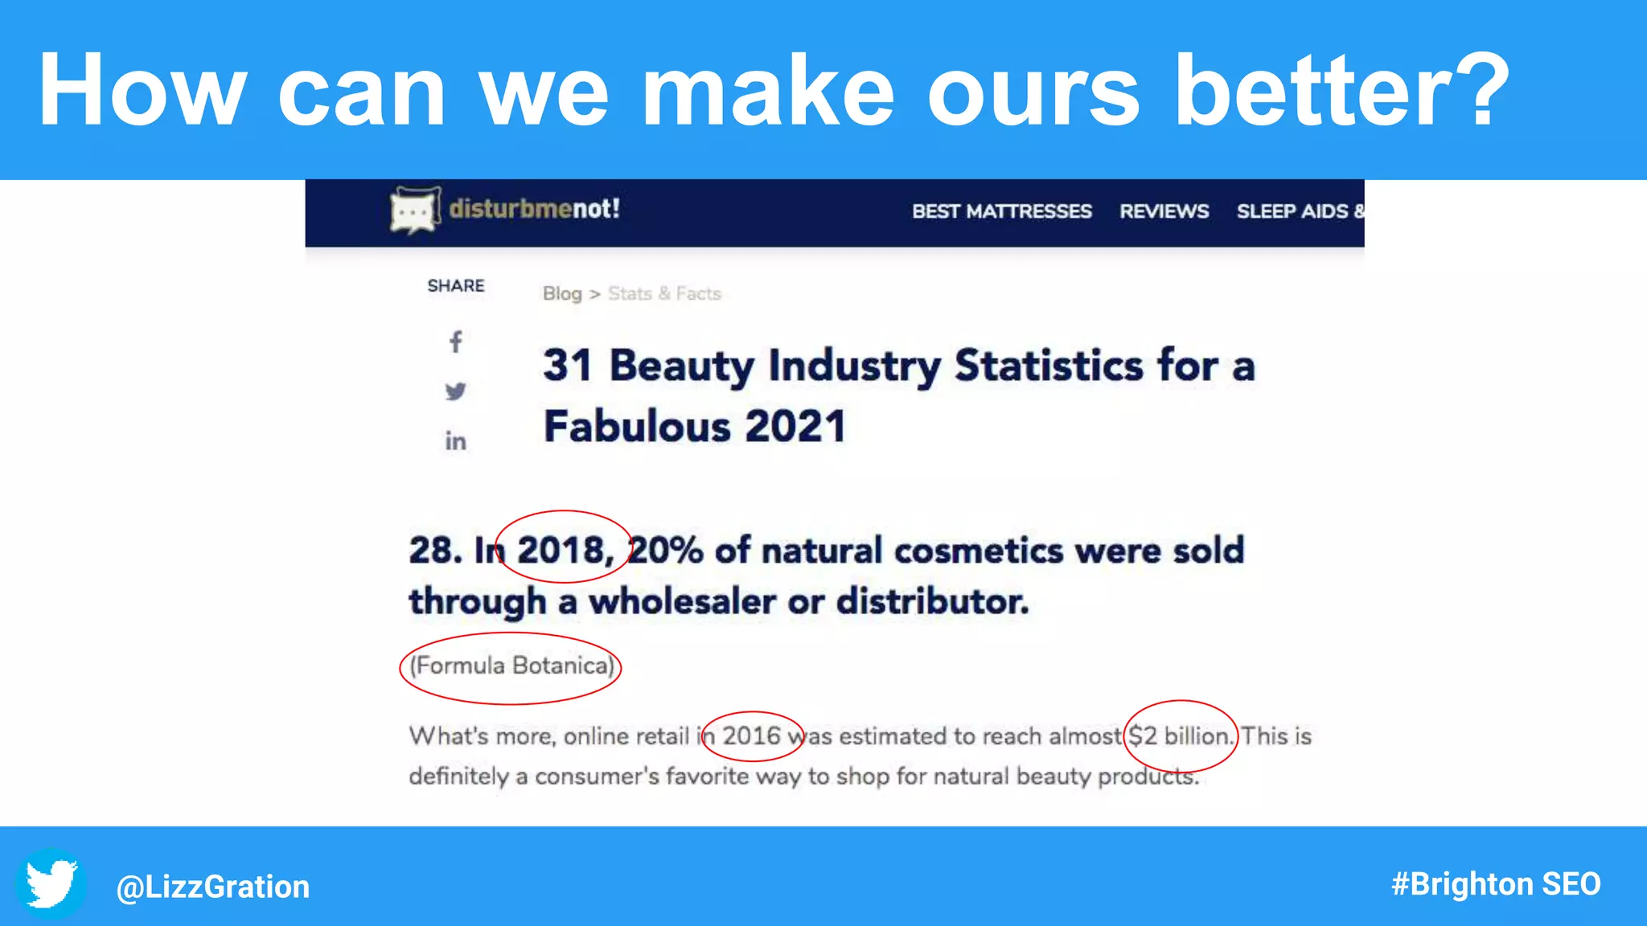Click the Facebook share icon
1647x926 pixels.
(x=456, y=342)
